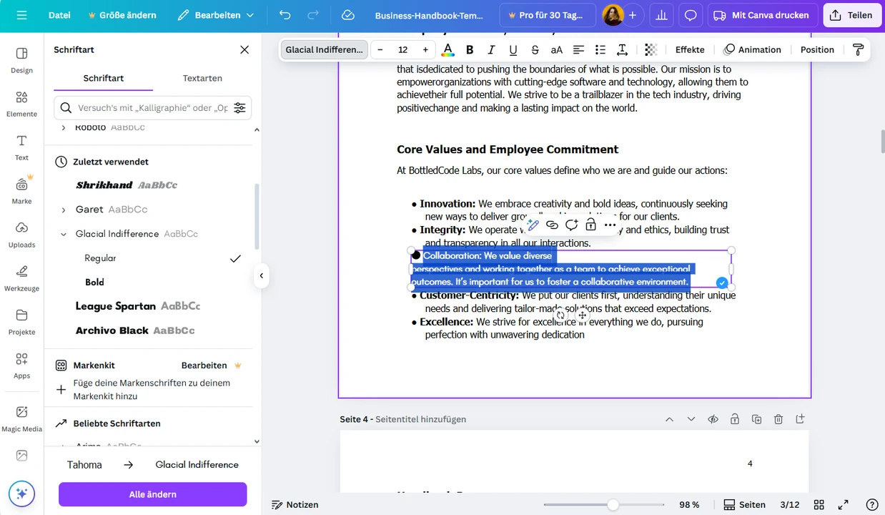Open the Effekte options
Viewport: 885px width, 515px height.
pos(690,49)
